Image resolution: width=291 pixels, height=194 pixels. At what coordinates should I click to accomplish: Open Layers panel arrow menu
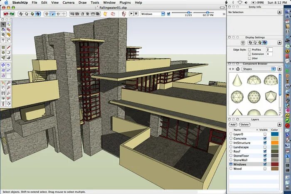(x=279, y=125)
